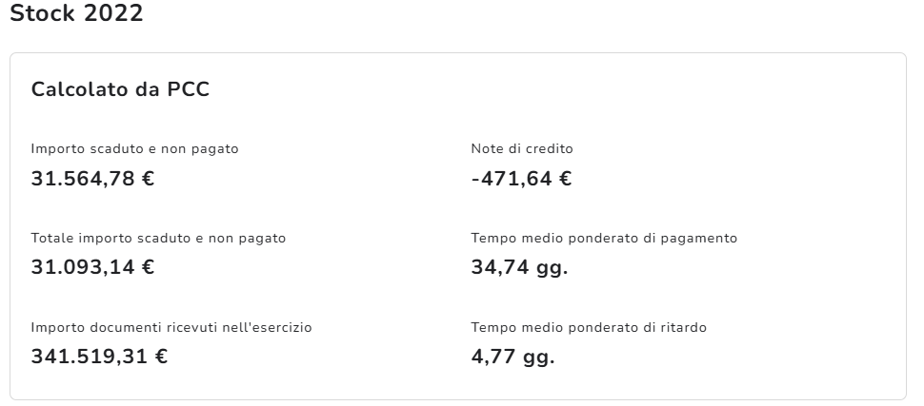Click the Stock 2022 page heading
Image resolution: width=924 pixels, height=406 pixels.
click(x=76, y=15)
